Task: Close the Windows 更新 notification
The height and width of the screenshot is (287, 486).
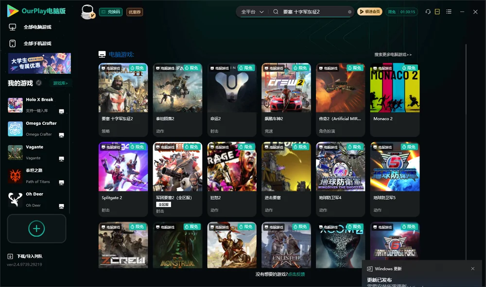Action: pyautogui.click(x=473, y=269)
